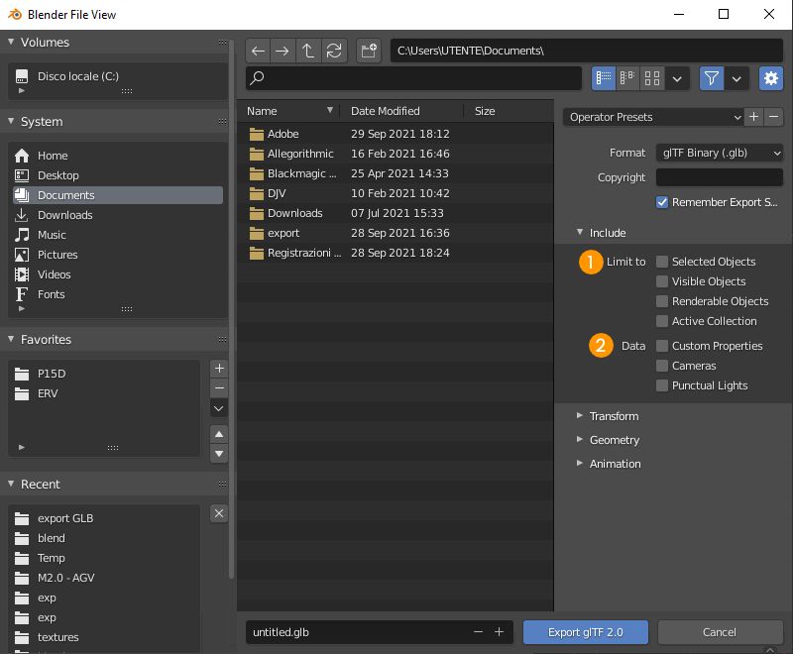This screenshot has width=793, height=654.
Task: Click the untitled.glb filename field
Action: click(x=357, y=632)
